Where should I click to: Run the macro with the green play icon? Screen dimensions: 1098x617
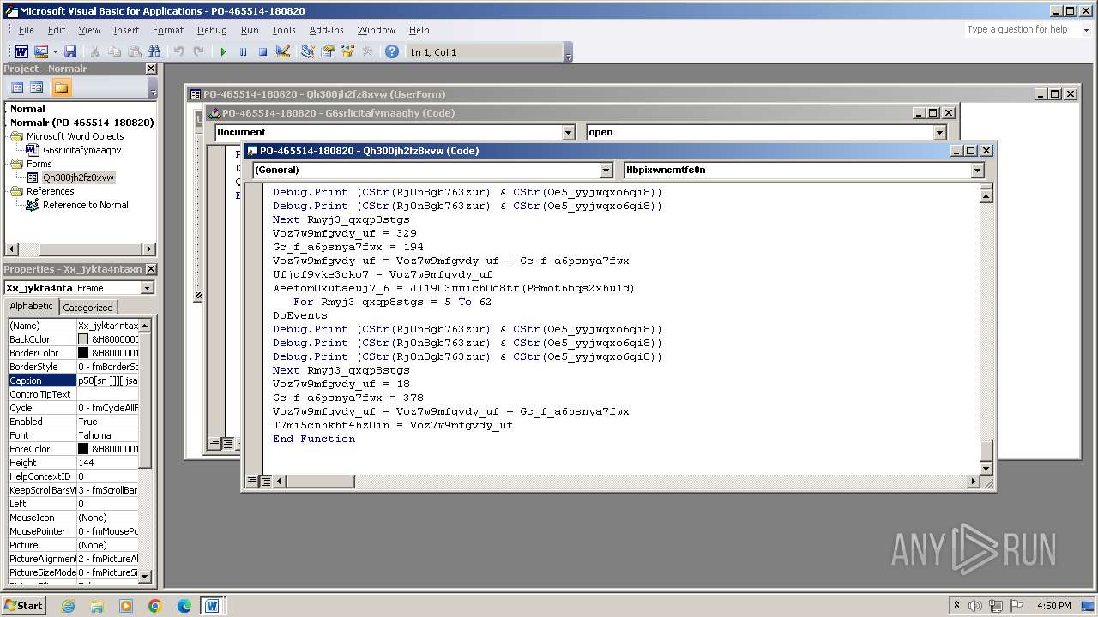223,52
